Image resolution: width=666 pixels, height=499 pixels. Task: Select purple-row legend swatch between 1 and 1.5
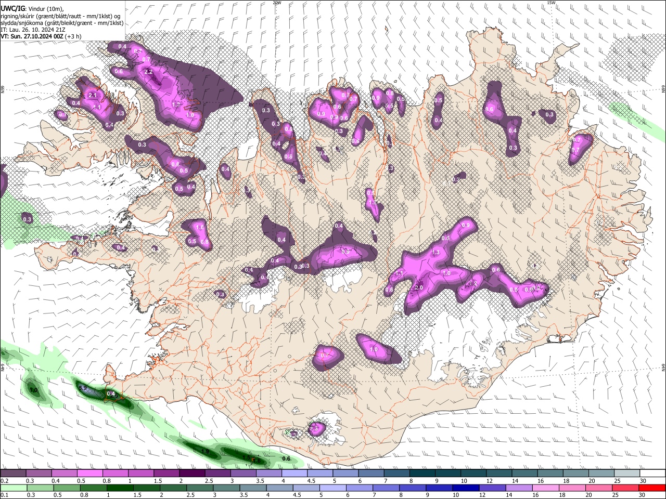coord(141,474)
